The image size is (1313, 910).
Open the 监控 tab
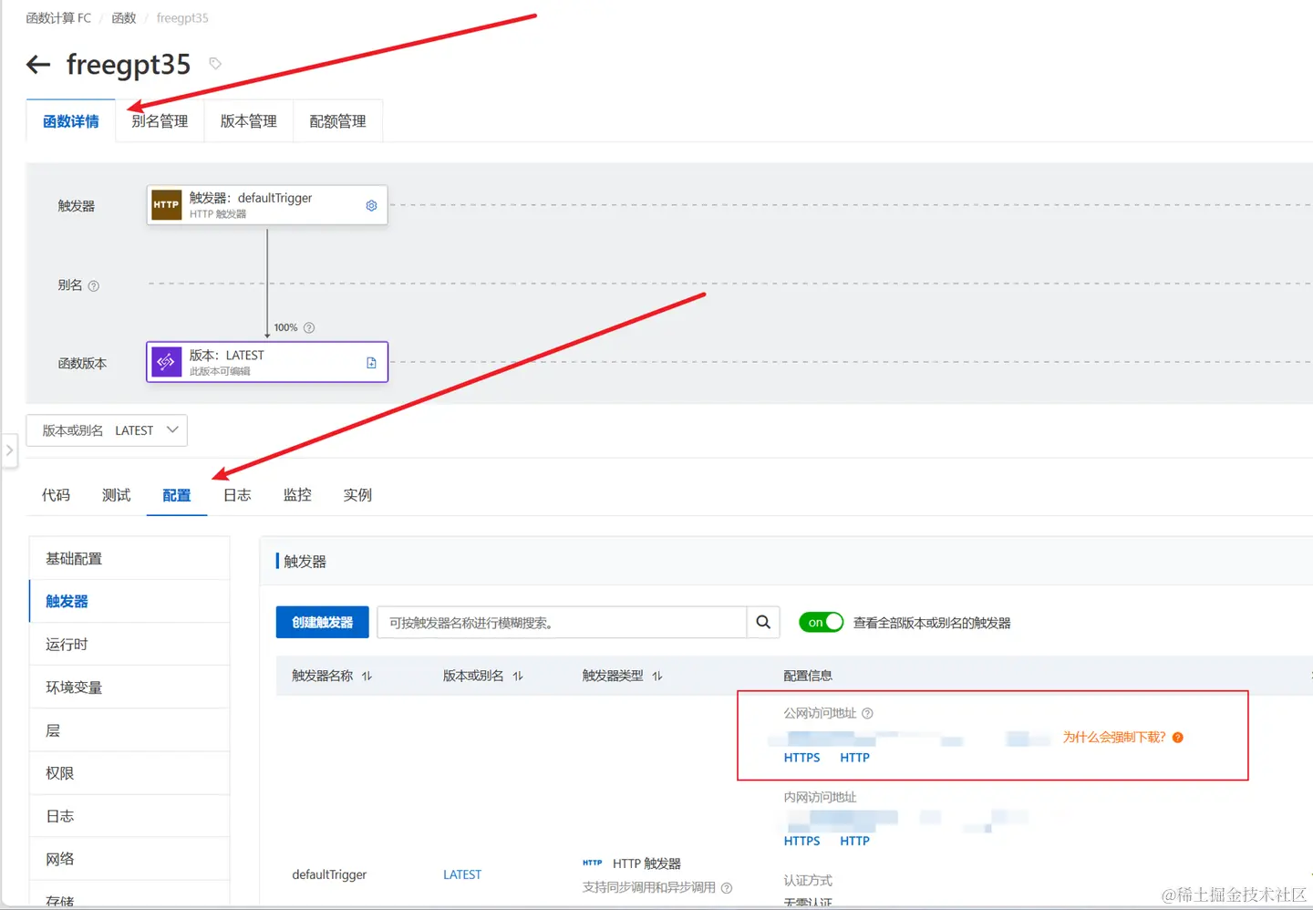pos(297,495)
